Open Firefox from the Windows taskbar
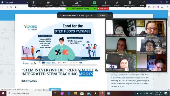170x96 pixels. point(102,93)
